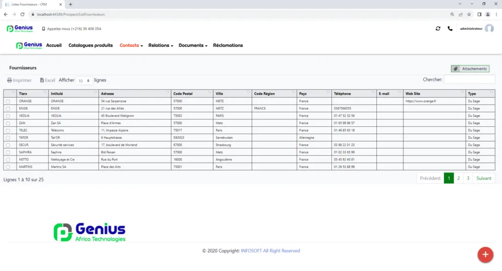This screenshot has width=502, height=271.
Task: Click the Imprimer print button
Action: [x=20, y=80]
